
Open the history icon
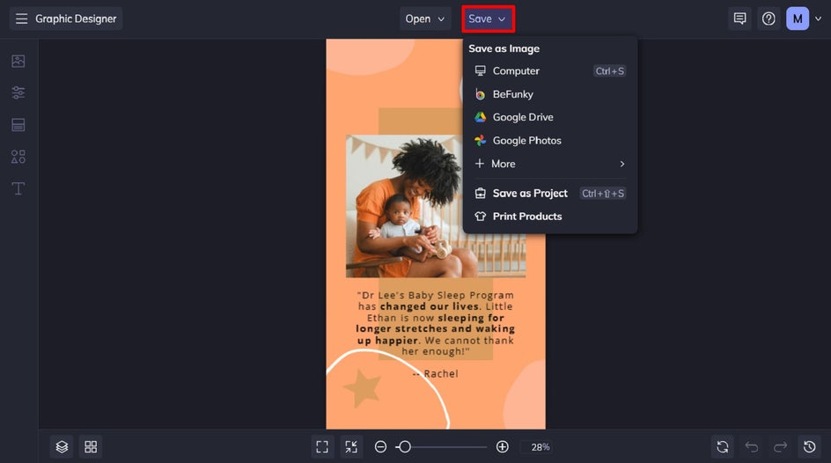coord(809,446)
